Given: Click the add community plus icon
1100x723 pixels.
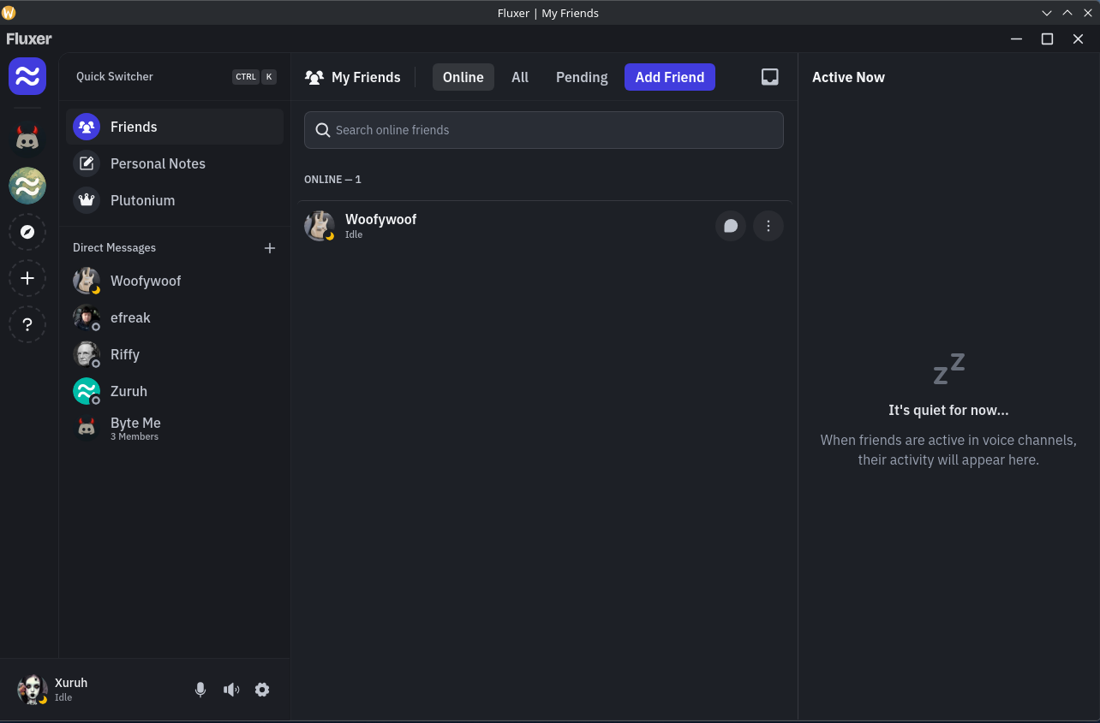Looking at the screenshot, I should tap(27, 278).
